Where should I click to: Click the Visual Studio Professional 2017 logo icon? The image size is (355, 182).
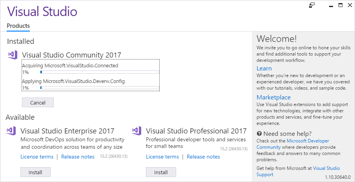click(137, 131)
